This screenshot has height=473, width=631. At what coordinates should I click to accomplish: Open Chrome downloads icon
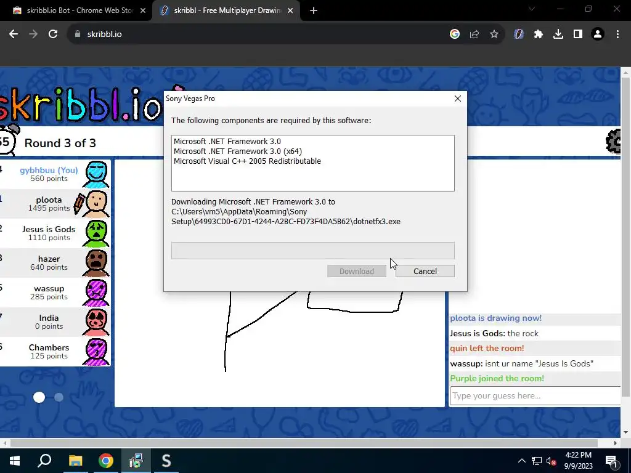click(558, 34)
